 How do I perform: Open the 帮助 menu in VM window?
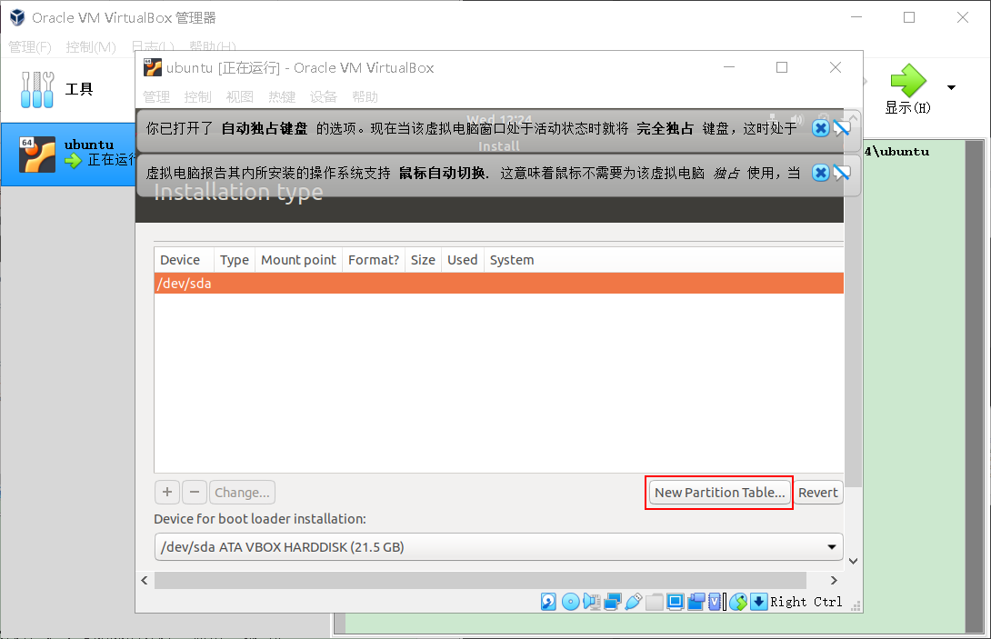365,96
